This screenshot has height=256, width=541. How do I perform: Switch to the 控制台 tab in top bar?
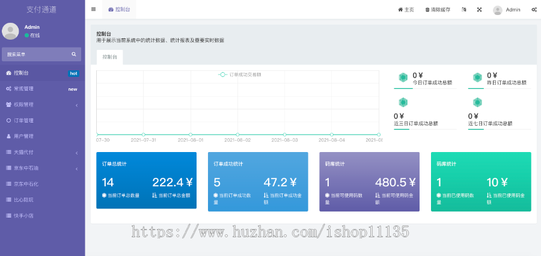coord(118,10)
